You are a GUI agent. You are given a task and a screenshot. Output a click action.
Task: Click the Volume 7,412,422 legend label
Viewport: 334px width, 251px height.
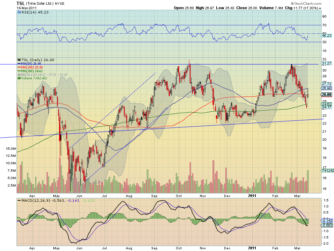[34, 78]
